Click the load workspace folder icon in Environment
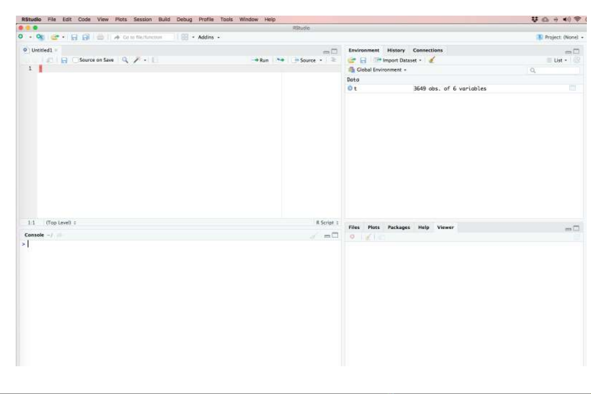 tap(352, 60)
